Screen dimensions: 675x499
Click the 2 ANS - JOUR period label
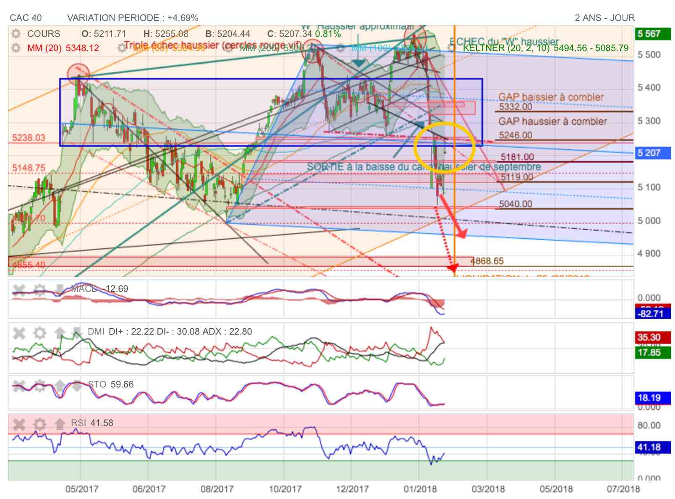(x=604, y=18)
